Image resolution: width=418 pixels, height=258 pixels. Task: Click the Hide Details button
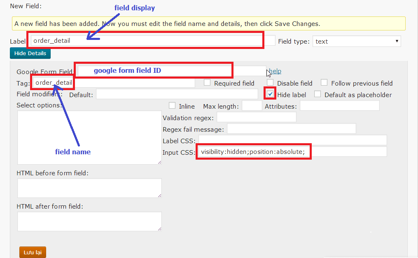[x=30, y=53]
